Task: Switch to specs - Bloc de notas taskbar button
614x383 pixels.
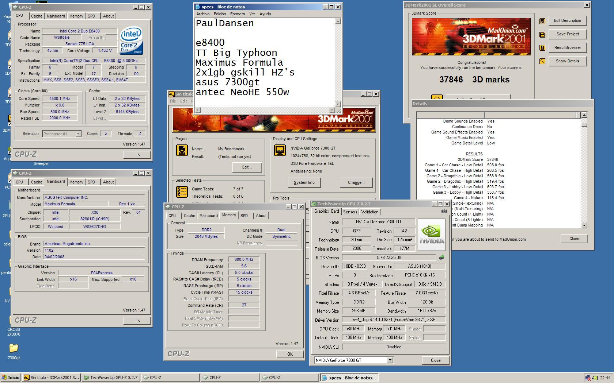Action: 349,378
